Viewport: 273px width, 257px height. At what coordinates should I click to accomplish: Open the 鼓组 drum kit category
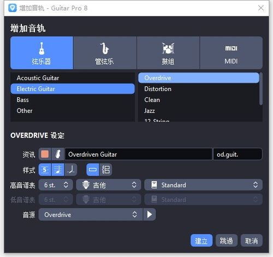click(168, 53)
